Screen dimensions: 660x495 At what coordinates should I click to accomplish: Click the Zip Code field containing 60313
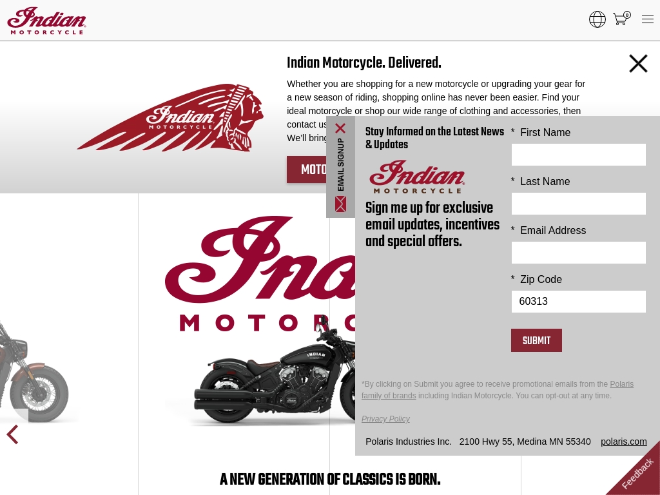pyautogui.click(x=578, y=302)
